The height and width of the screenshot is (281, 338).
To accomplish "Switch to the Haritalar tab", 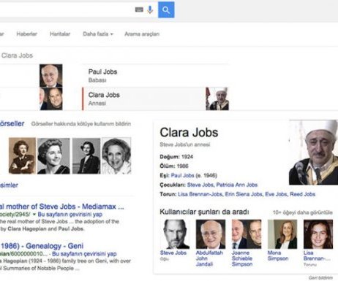I will (x=60, y=34).
